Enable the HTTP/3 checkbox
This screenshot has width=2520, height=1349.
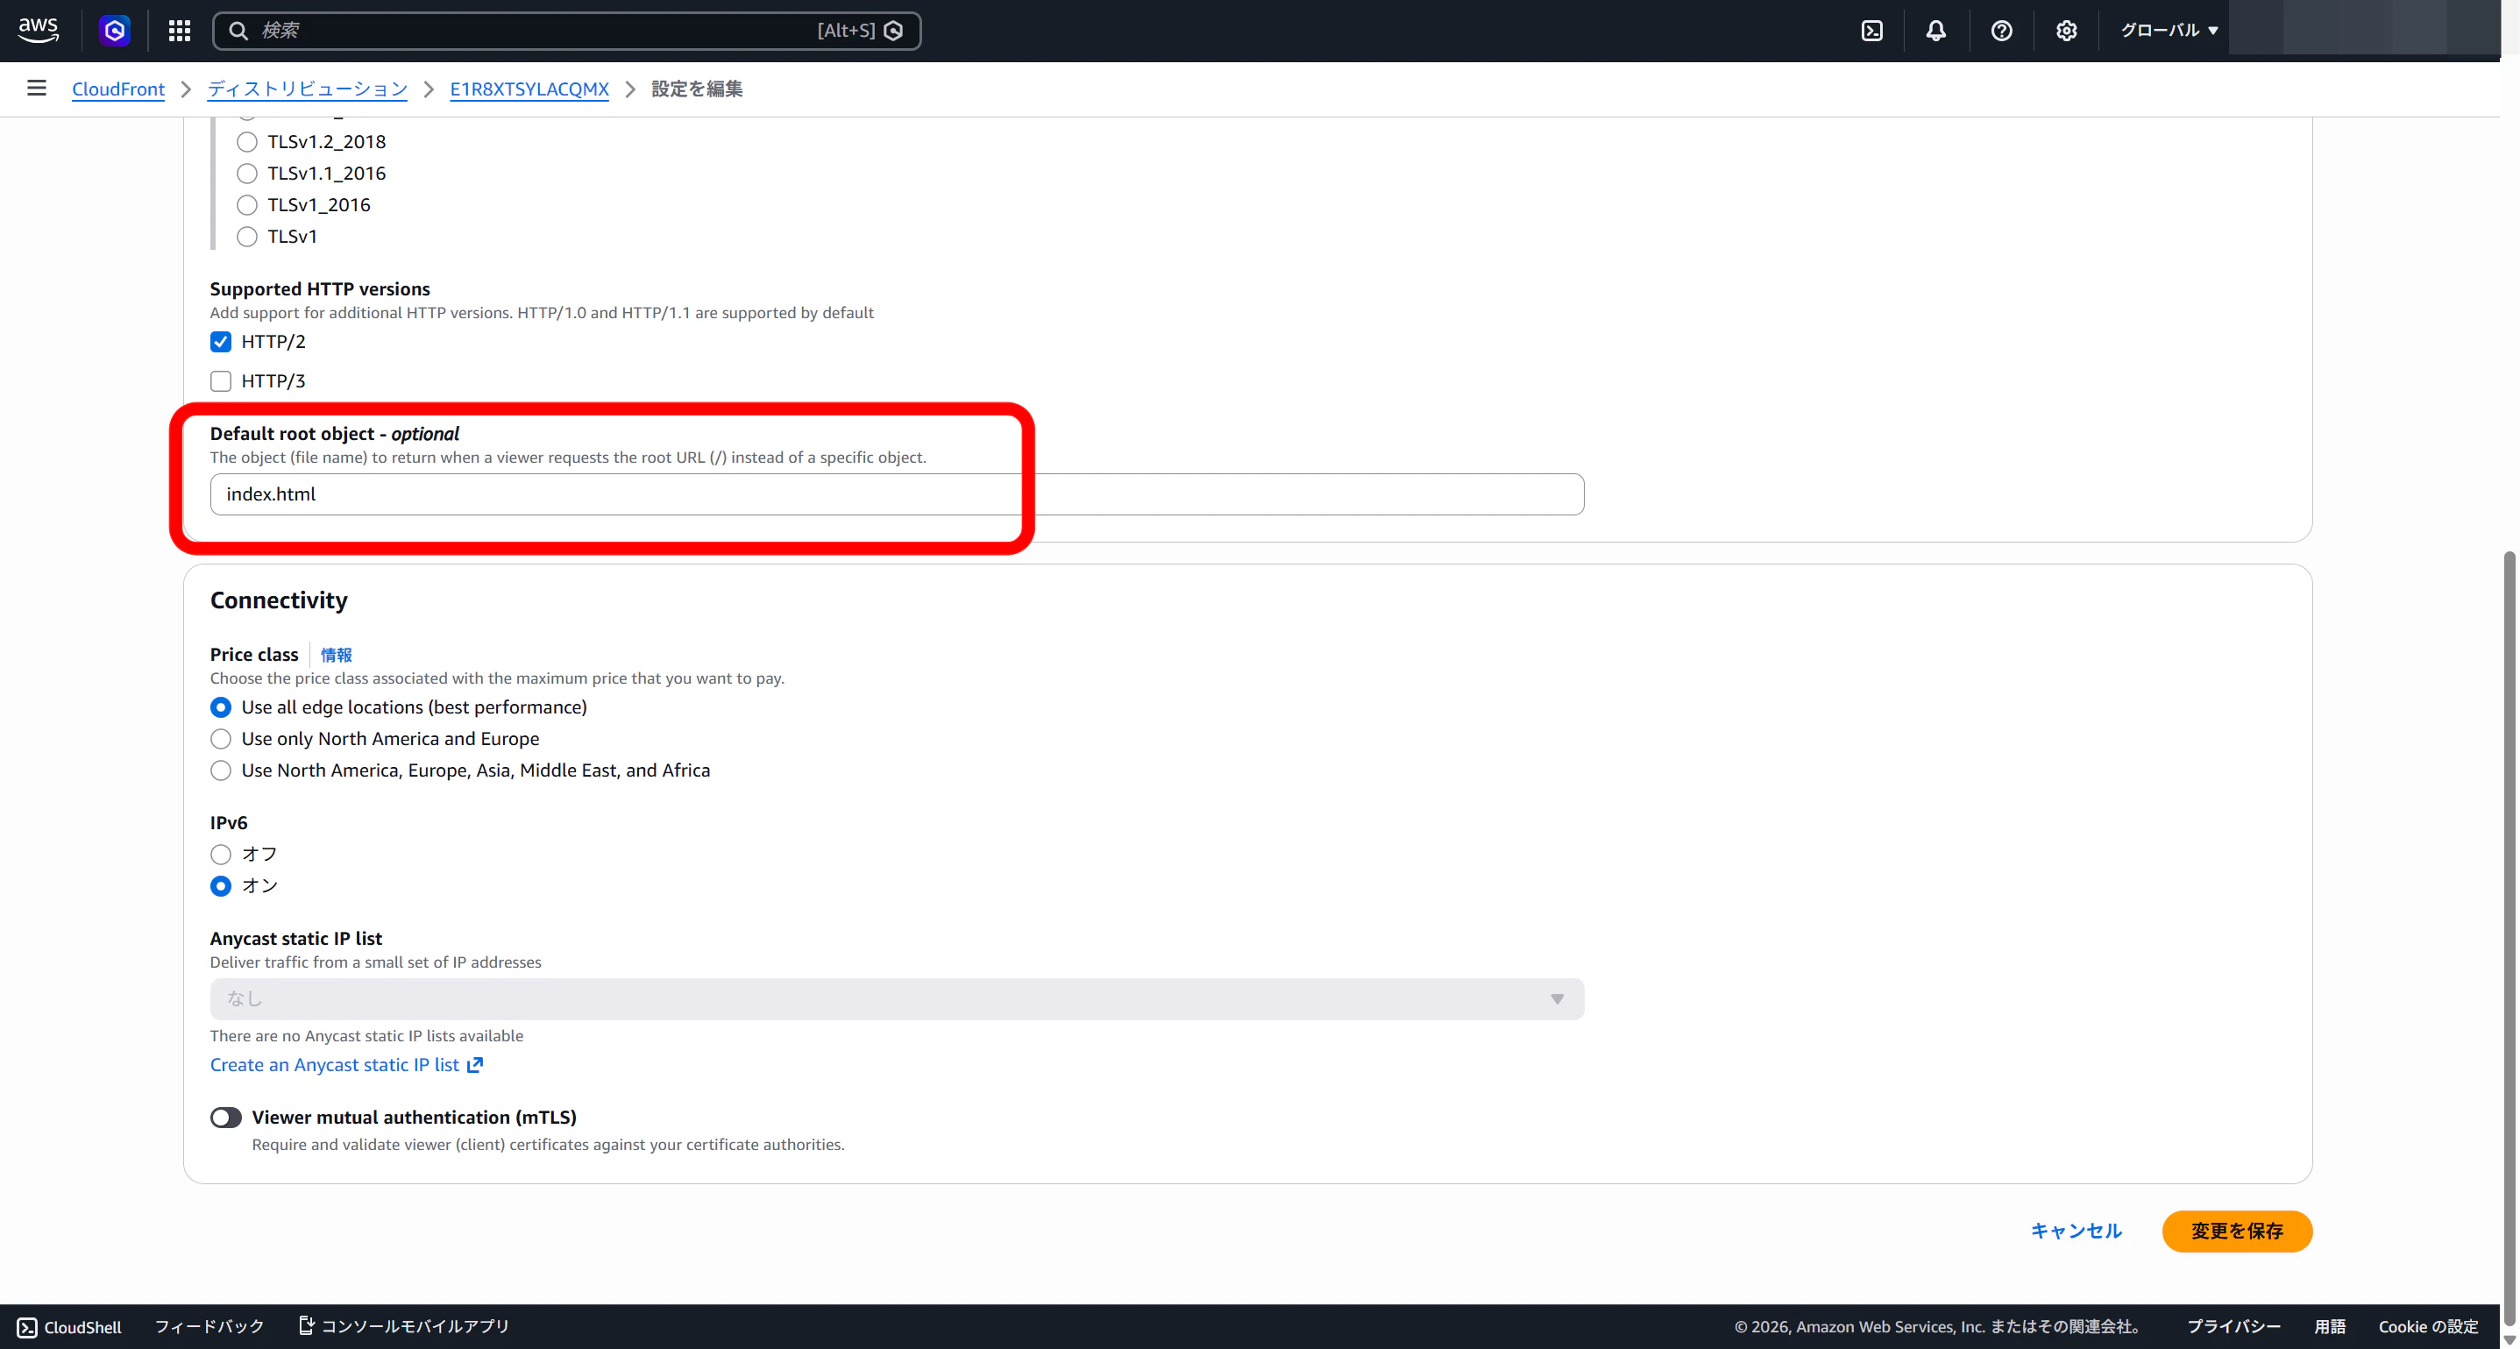pyautogui.click(x=221, y=380)
